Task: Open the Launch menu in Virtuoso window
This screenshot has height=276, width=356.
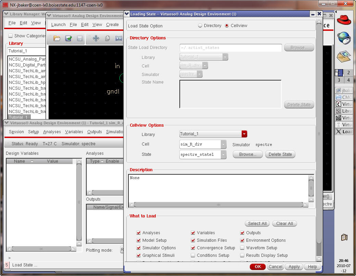Action: (x=58, y=25)
